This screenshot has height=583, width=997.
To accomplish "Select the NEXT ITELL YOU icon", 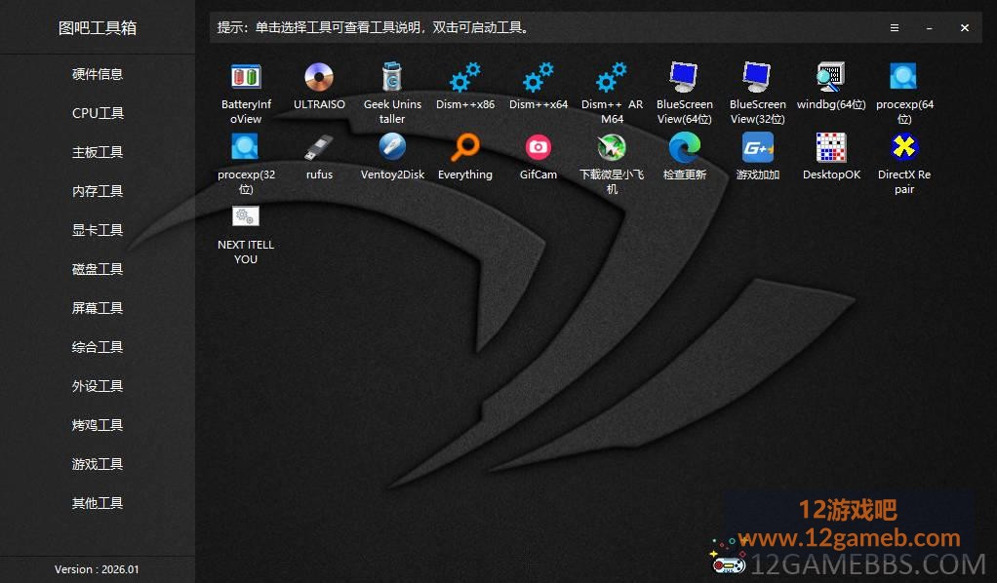I will (x=246, y=216).
